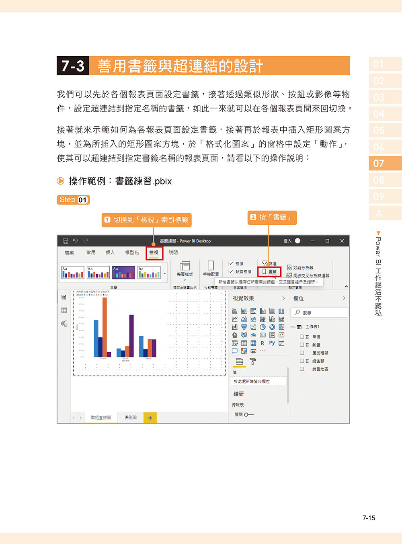Switch to the Data view icon on left sidebar
Viewport: 402px width, 544px height.
click(x=64, y=310)
